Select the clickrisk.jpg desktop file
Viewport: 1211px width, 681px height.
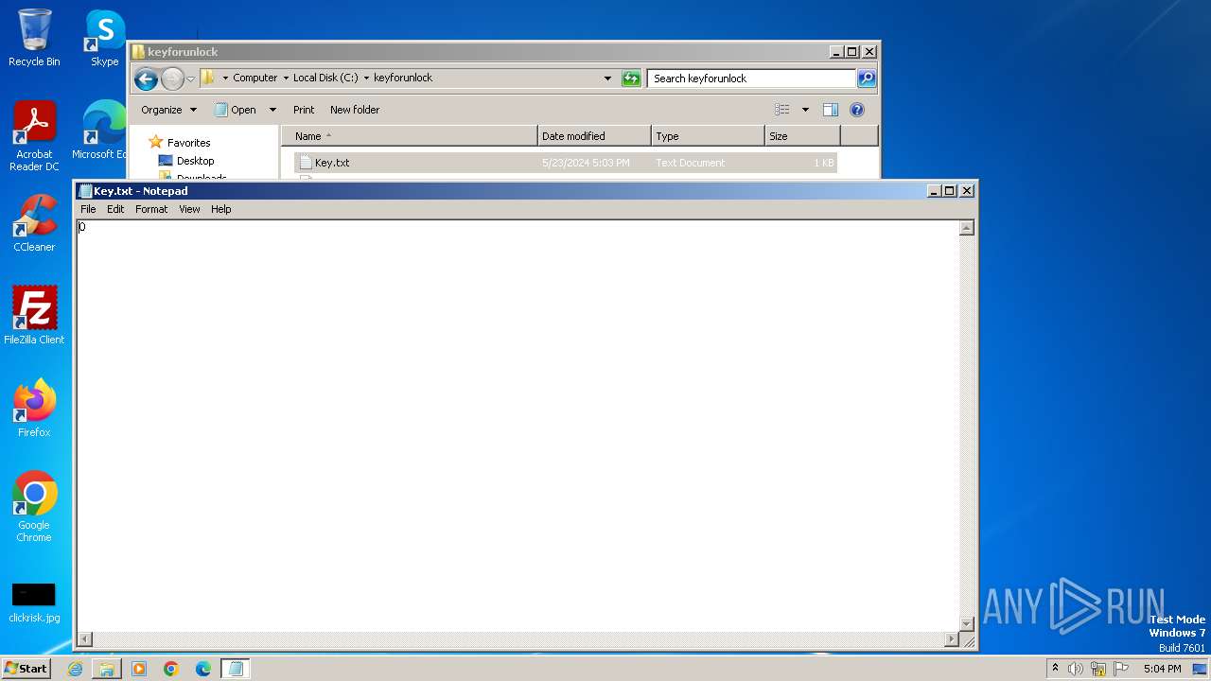coord(34,602)
